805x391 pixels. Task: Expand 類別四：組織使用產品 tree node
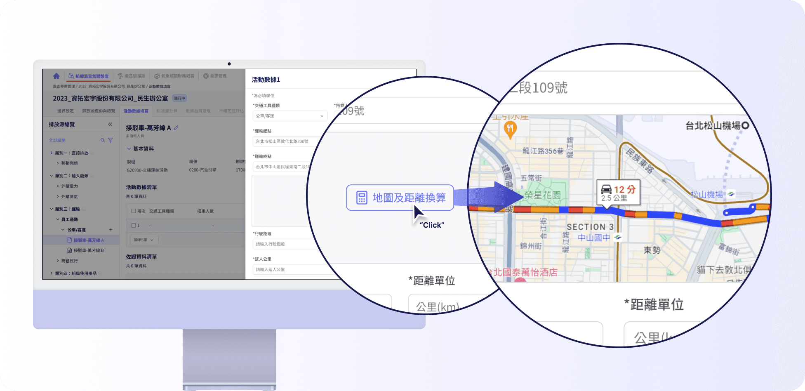click(x=52, y=273)
